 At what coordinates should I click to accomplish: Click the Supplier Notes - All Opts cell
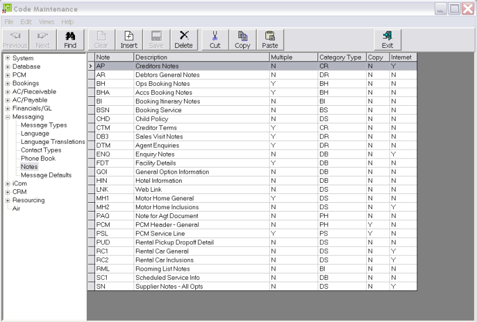tap(202, 286)
